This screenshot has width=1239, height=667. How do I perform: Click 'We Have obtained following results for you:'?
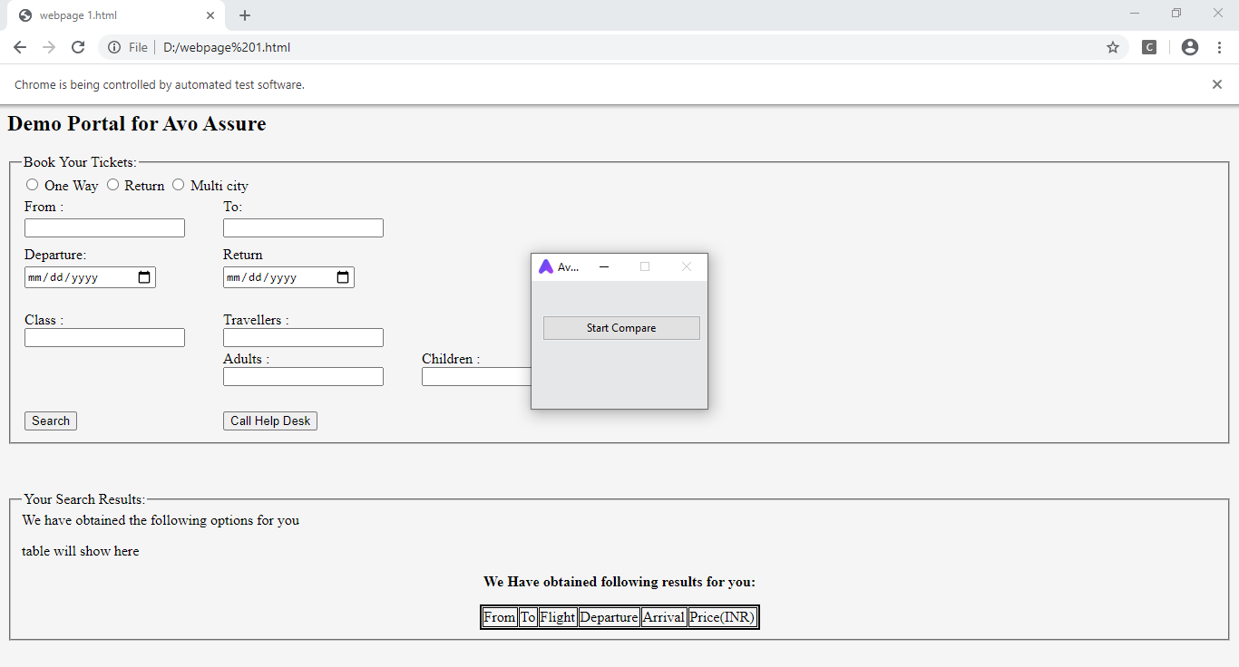tap(619, 582)
